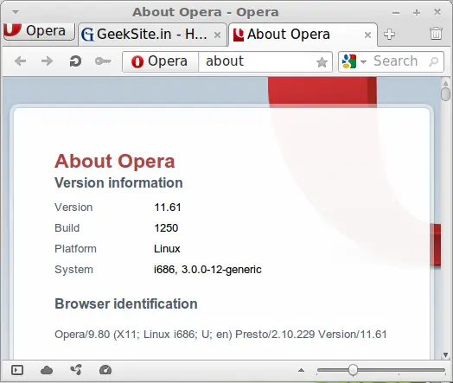Click the scroll up arrow
453x383 pixels.
446,84
